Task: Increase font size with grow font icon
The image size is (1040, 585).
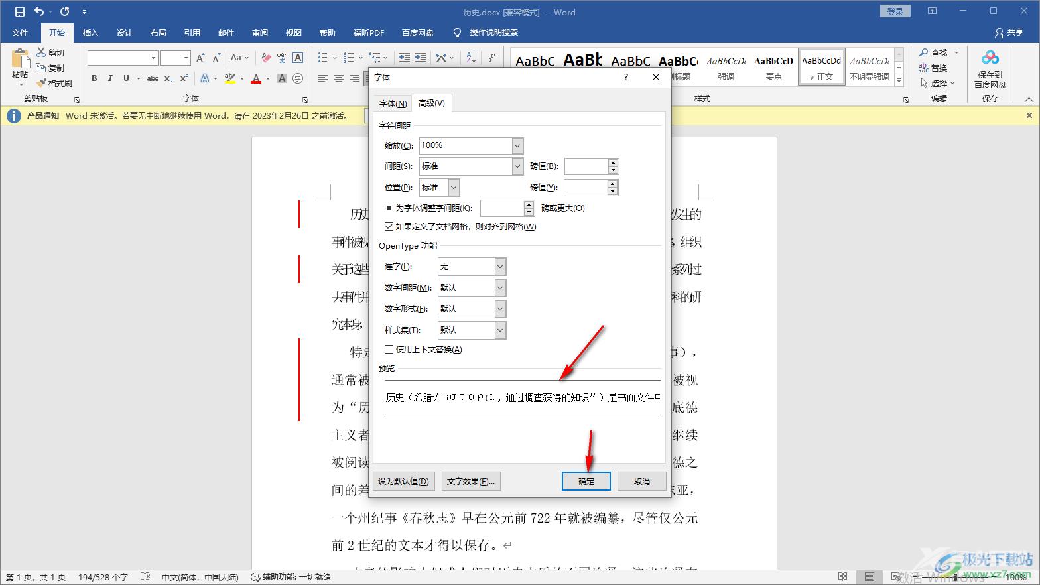Action: pos(200,58)
